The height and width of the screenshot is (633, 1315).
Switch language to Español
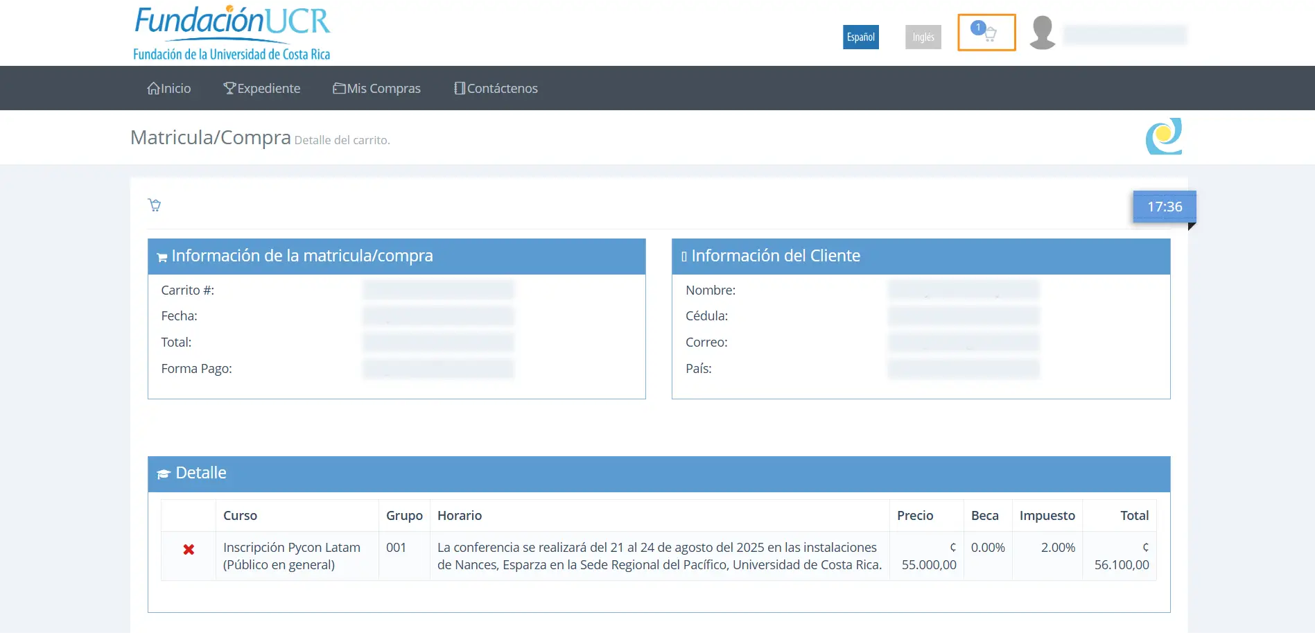861,37
